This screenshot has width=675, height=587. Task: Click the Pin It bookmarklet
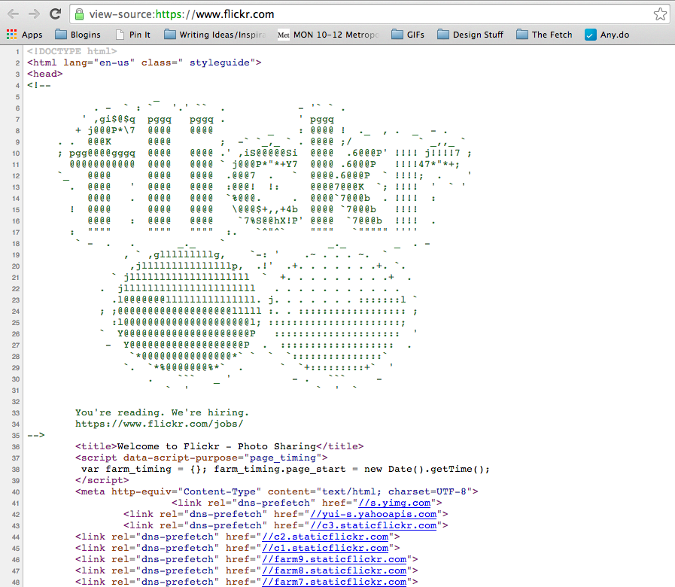tap(133, 35)
